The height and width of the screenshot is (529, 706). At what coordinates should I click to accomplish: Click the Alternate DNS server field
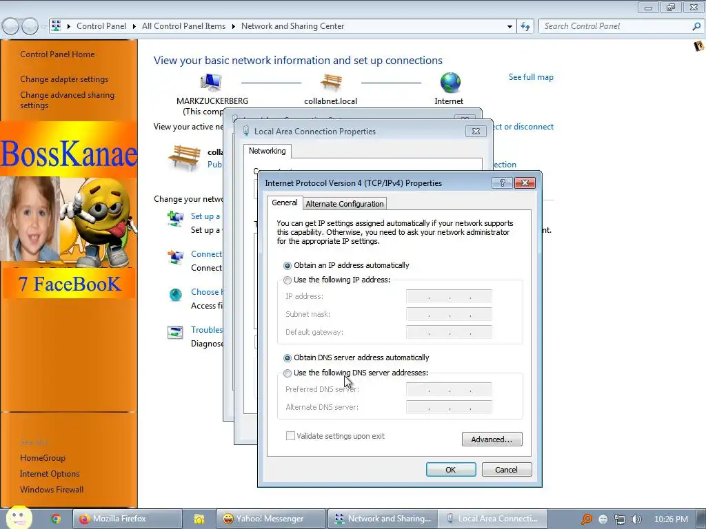pos(449,407)
